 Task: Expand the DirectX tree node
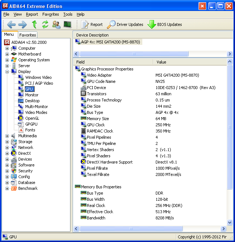point(7,153)
